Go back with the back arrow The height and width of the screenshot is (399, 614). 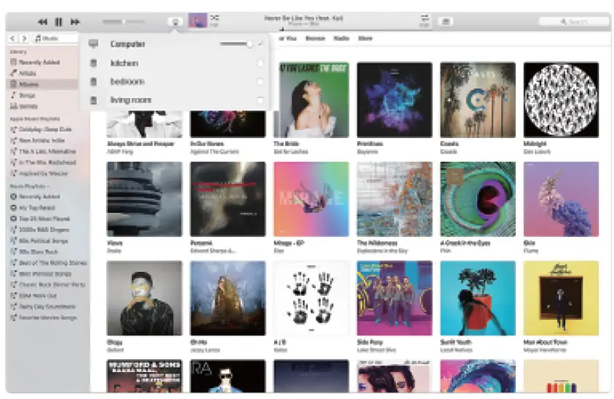tap(12, 39)
